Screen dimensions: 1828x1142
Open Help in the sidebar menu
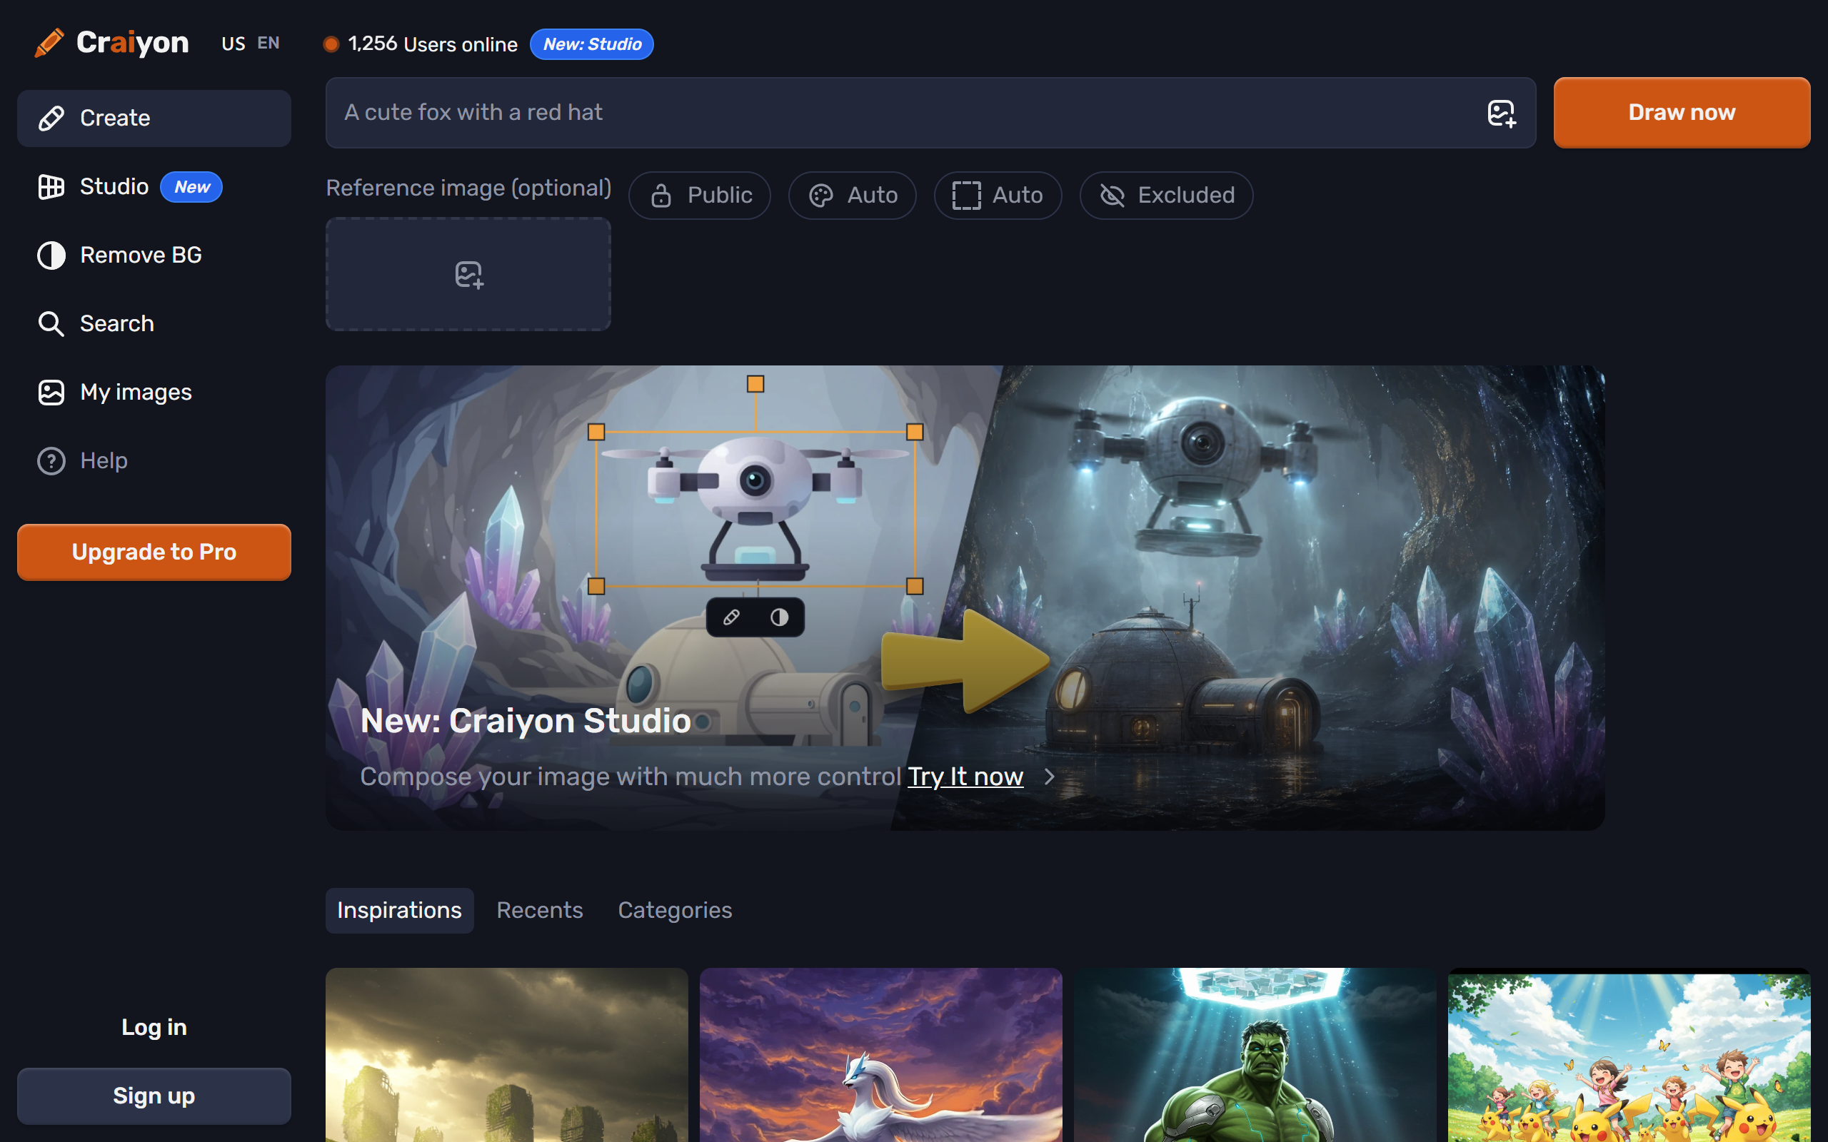(154, 461)
